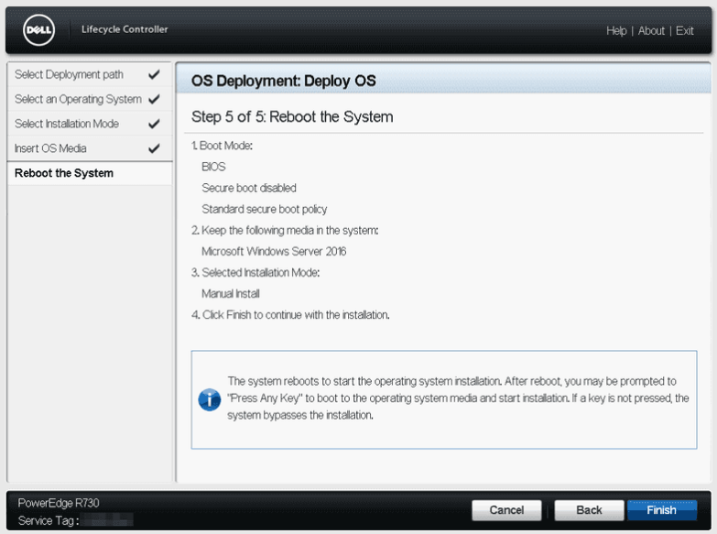Click the Back button
This screenshot has height=534, width=717.
coord(589,510)
